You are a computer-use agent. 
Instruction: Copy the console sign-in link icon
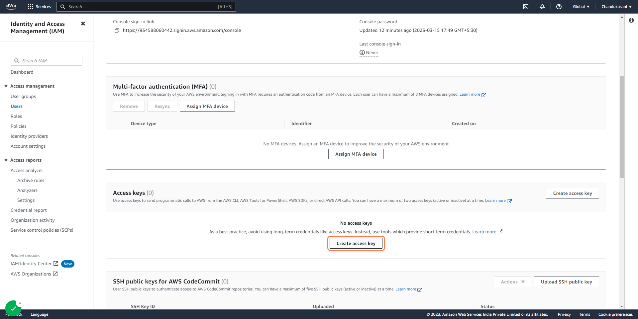tap(117, 30)
